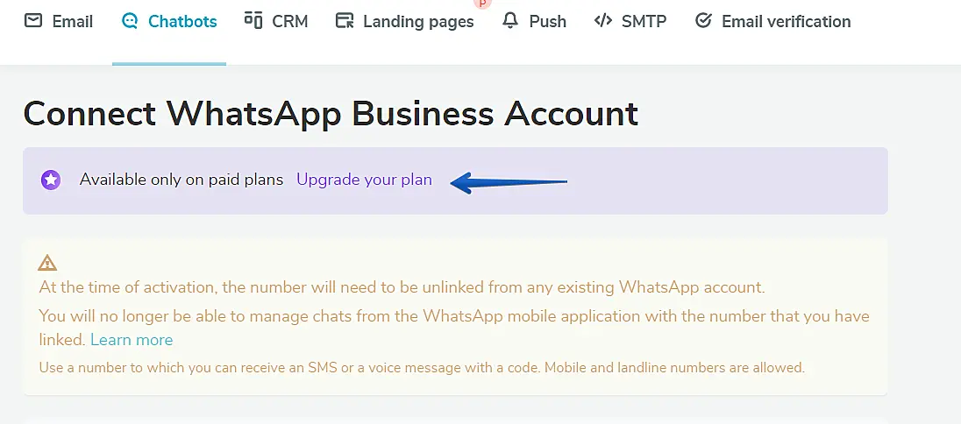The width and height of the screenshot is (961, 424).
Task: Select the Push tab
Action: tap(547, 21)
